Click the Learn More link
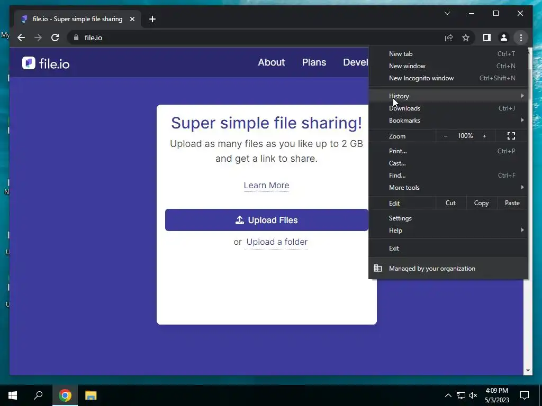 (267, 186)
